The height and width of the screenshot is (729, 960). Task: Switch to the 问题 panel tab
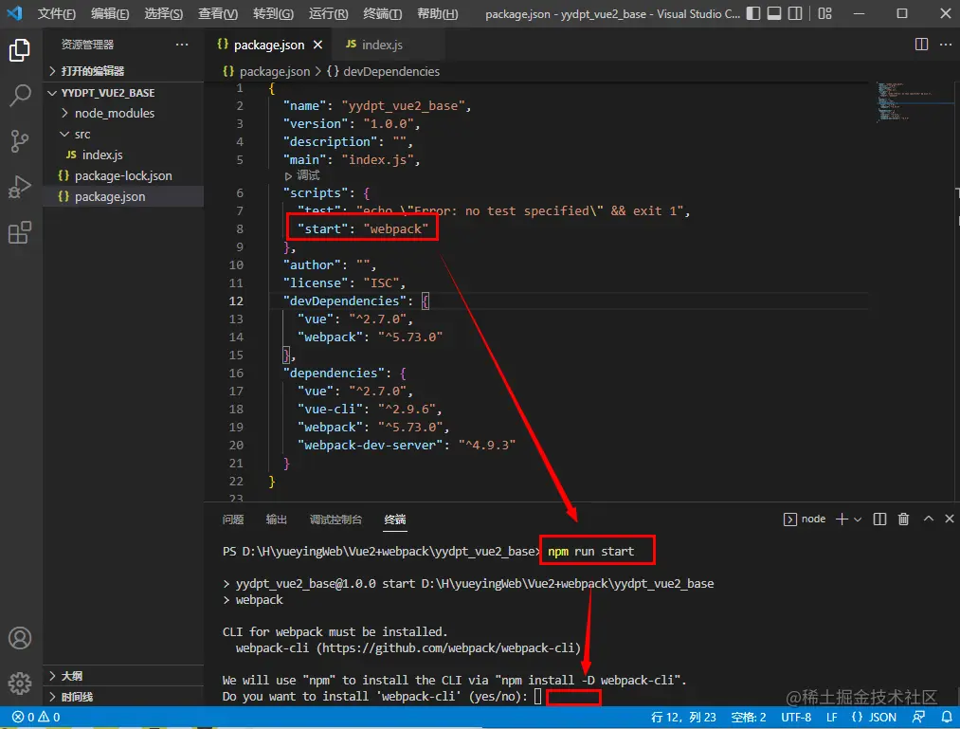click(232, 519)
